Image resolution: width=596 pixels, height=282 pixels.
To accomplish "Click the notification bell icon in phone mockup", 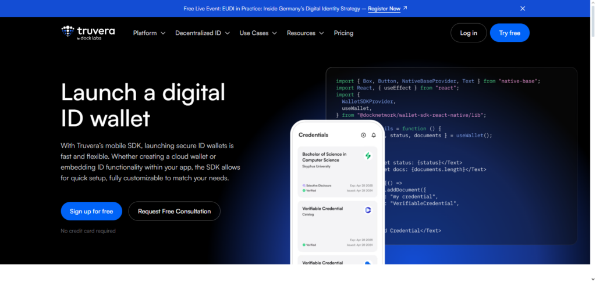I will pos(374,135).
